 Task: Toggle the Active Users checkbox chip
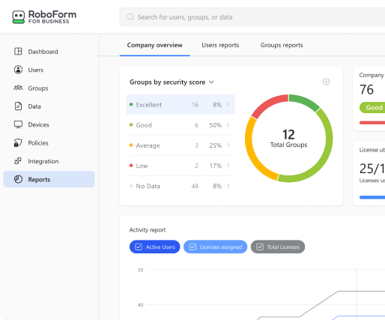coord(154,247)
